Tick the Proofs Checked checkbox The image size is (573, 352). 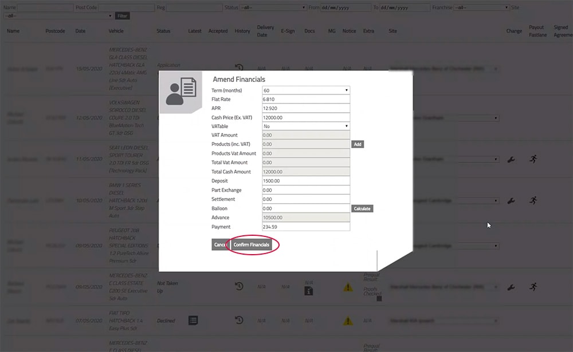pos(379,298)
